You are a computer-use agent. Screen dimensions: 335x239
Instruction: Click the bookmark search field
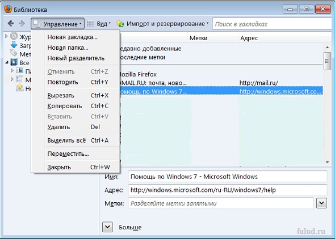tap(272, 24)
